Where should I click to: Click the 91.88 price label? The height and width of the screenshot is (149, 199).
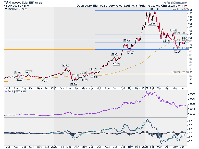tap(173, 30)
